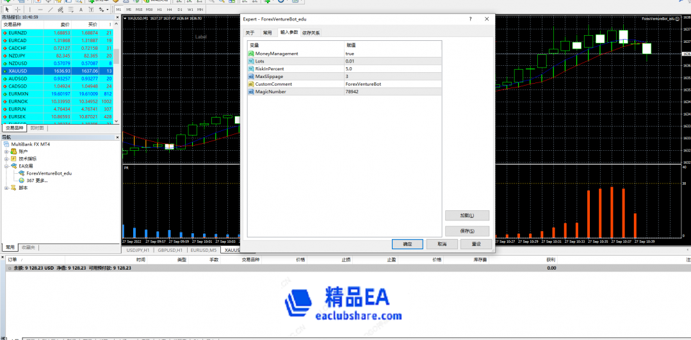The image size is (691, 340).
Task: Switch chart to M30 timeframe
Action: [x=149, y=9]
